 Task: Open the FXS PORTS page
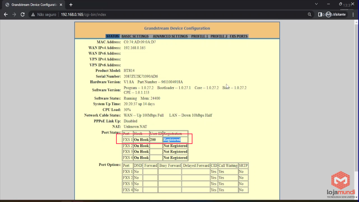pyautogui.click(x=239, y=36)
